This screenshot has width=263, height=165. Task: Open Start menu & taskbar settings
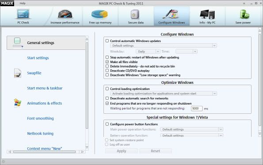click(45, 88)
